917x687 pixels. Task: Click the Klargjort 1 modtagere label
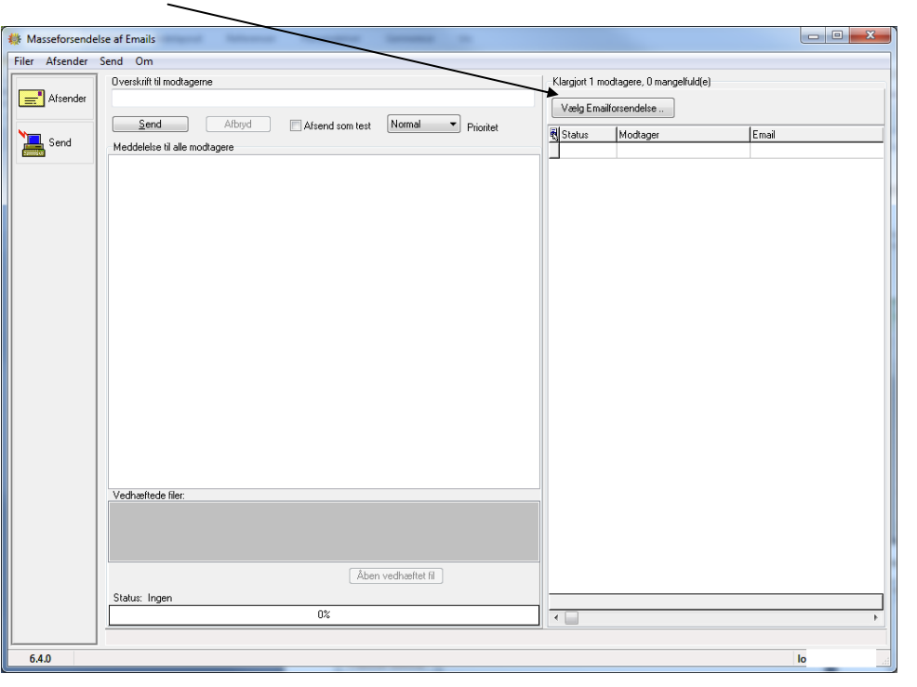tap(631, 82)
